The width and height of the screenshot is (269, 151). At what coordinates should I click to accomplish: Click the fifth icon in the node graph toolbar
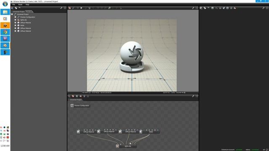[84, 96]
